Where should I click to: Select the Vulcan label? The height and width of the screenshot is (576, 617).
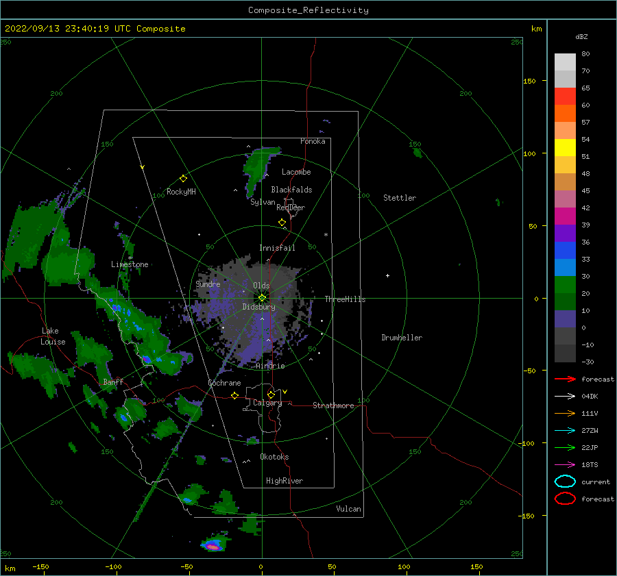348,509
